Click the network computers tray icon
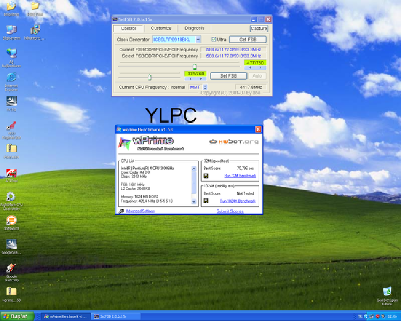Viewport: 401px width, 321px height. pos(372,316)
